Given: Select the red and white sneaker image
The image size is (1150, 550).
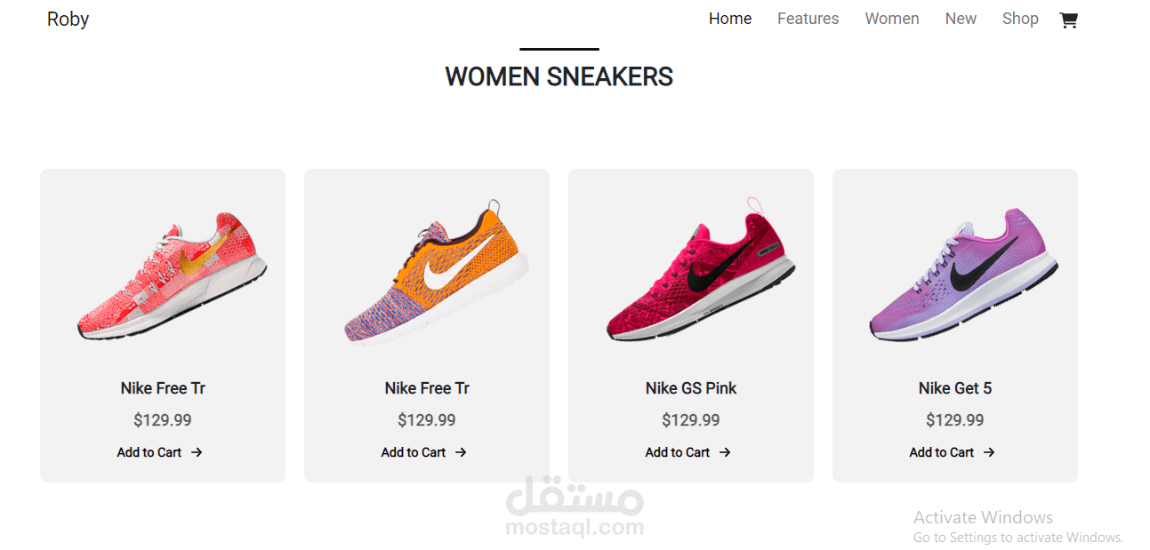Looking at the screenshot, I should click(172, 276).
